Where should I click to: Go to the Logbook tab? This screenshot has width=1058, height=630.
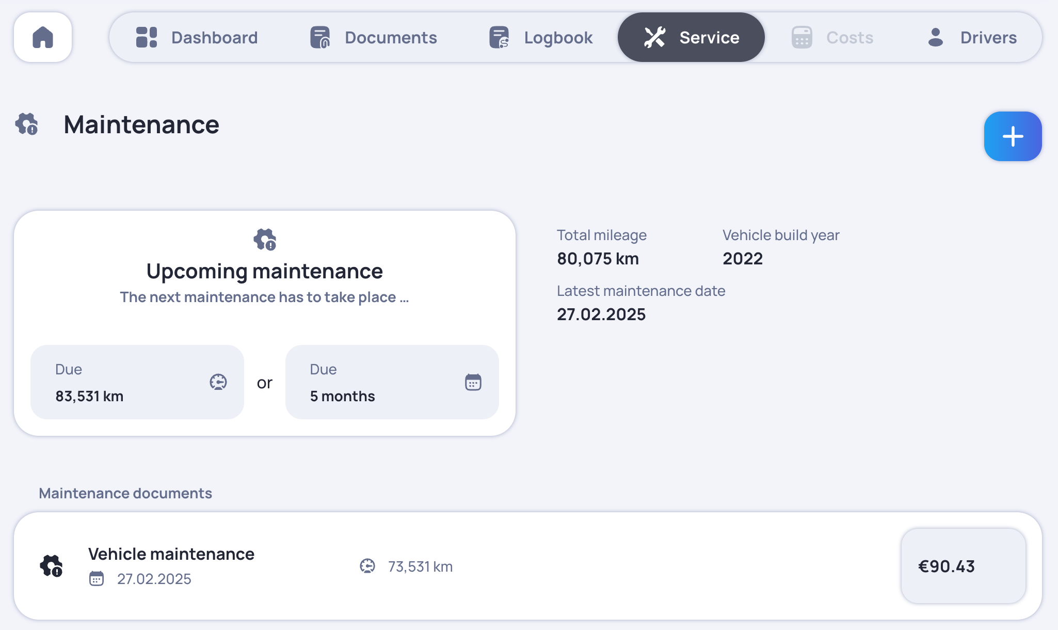click(558, 37)
